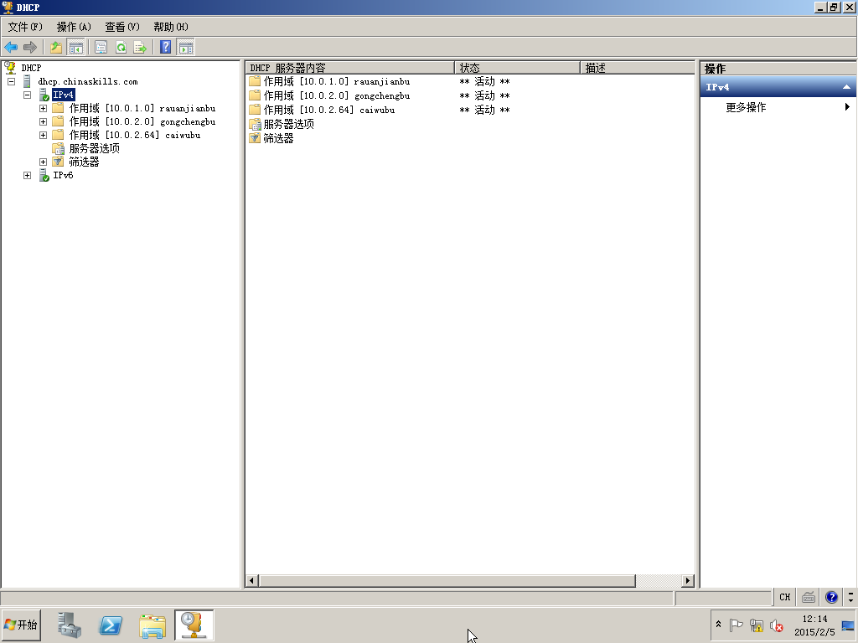This screenshot has height=643, width=858.
Task: Select tree item 作用域 [10.0.1.0] rauanjianbu
Action: tap(142, 108)
